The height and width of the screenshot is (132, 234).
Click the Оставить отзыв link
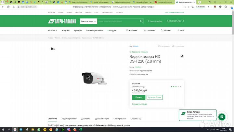click(139, 104)
